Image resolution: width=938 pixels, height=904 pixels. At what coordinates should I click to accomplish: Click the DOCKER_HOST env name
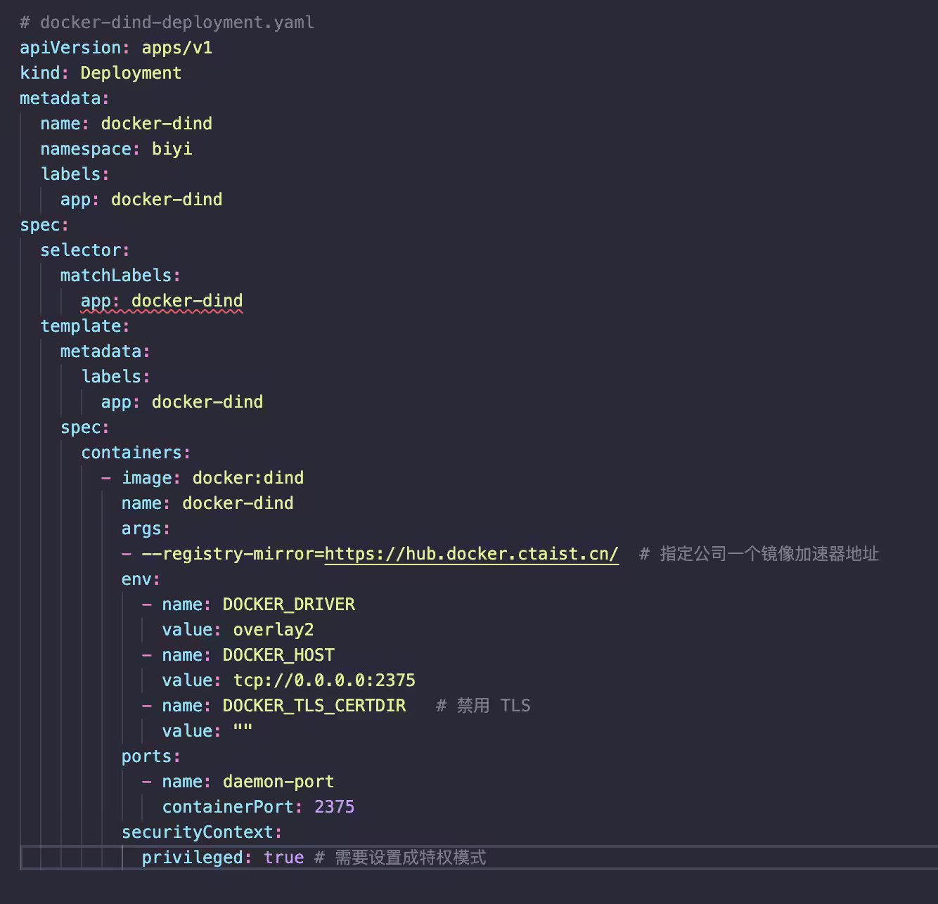click(x=278, y=655)
